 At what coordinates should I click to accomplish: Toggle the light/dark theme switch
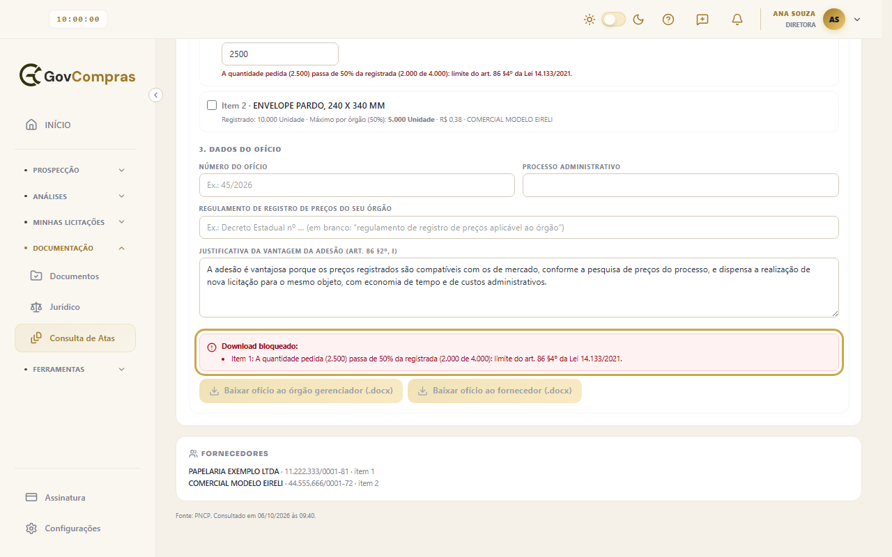tap(614, 19)
